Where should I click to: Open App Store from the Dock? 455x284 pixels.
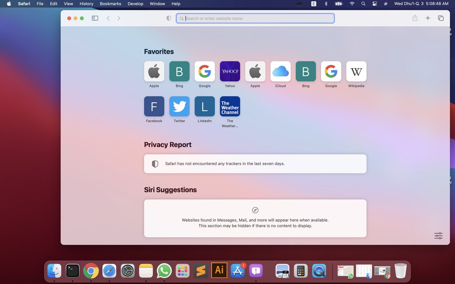point(238,271)
